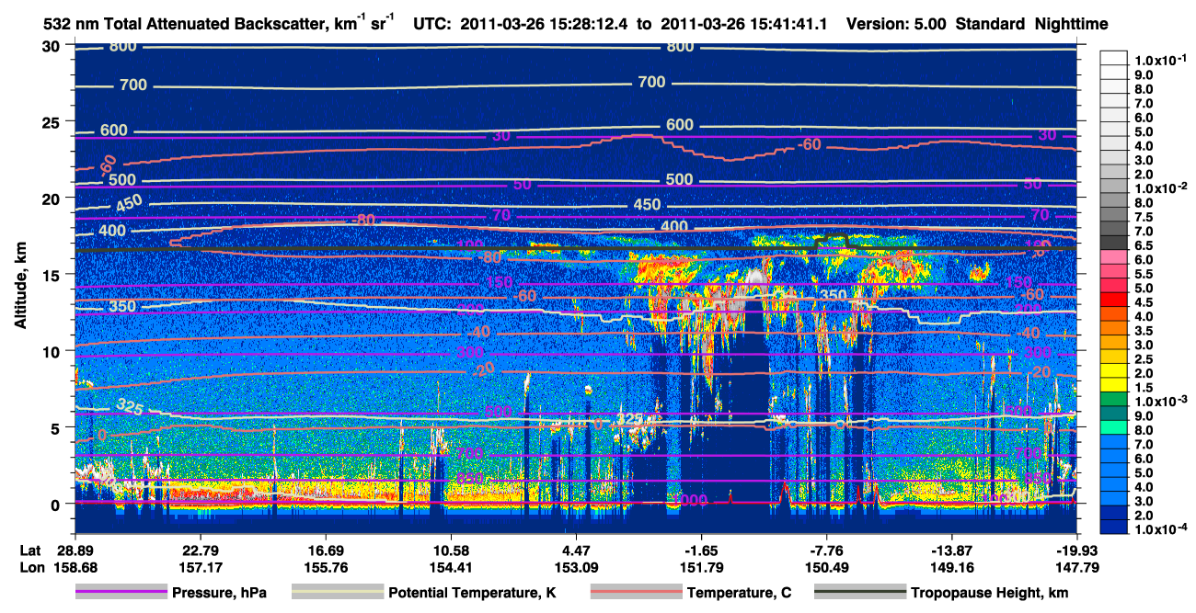Click the magenta Pressure line sample in legend
1196x613 pixels.
coord(120,593)
